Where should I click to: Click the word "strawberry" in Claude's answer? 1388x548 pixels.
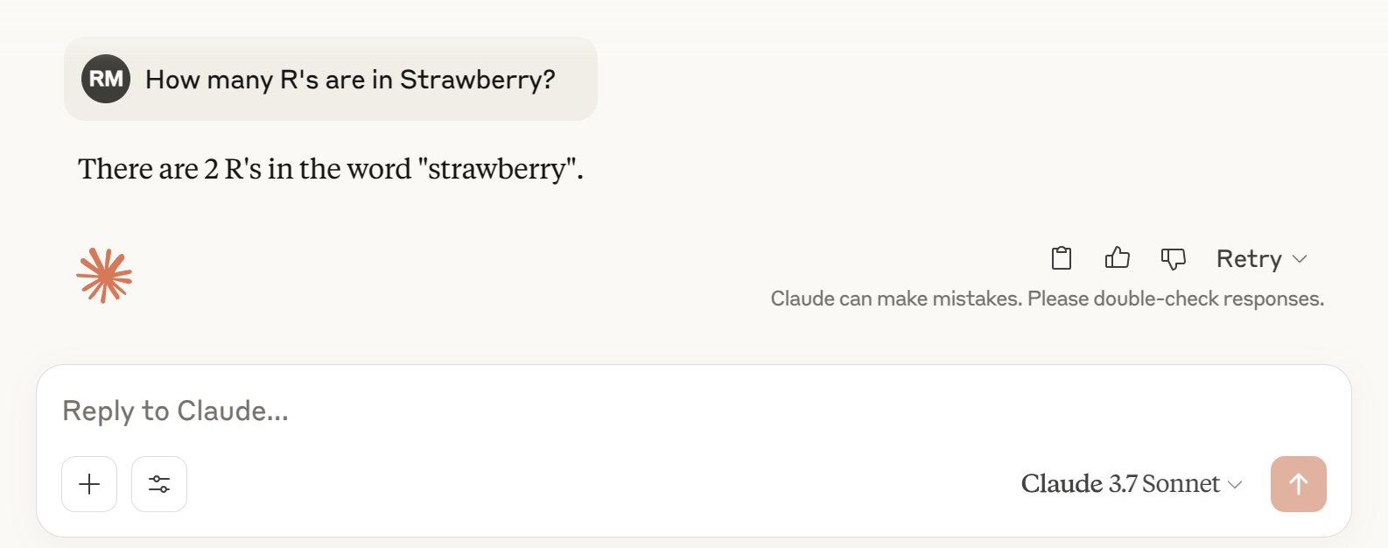496,169
